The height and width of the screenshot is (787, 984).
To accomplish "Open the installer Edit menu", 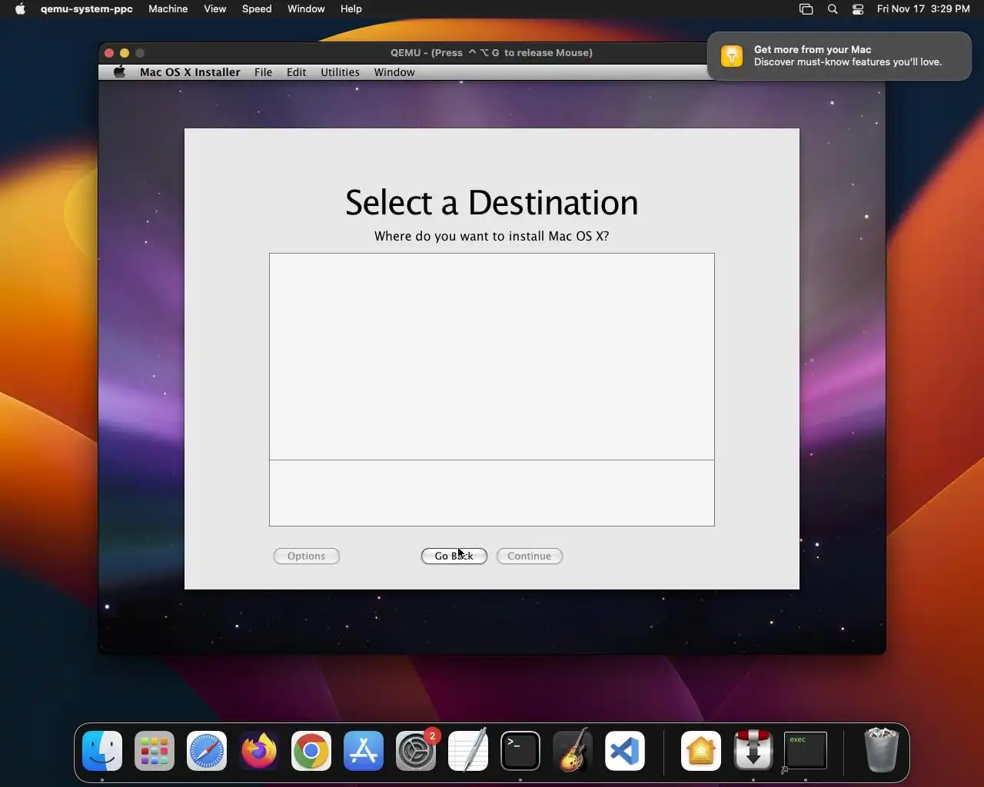I will pos(297,72).
